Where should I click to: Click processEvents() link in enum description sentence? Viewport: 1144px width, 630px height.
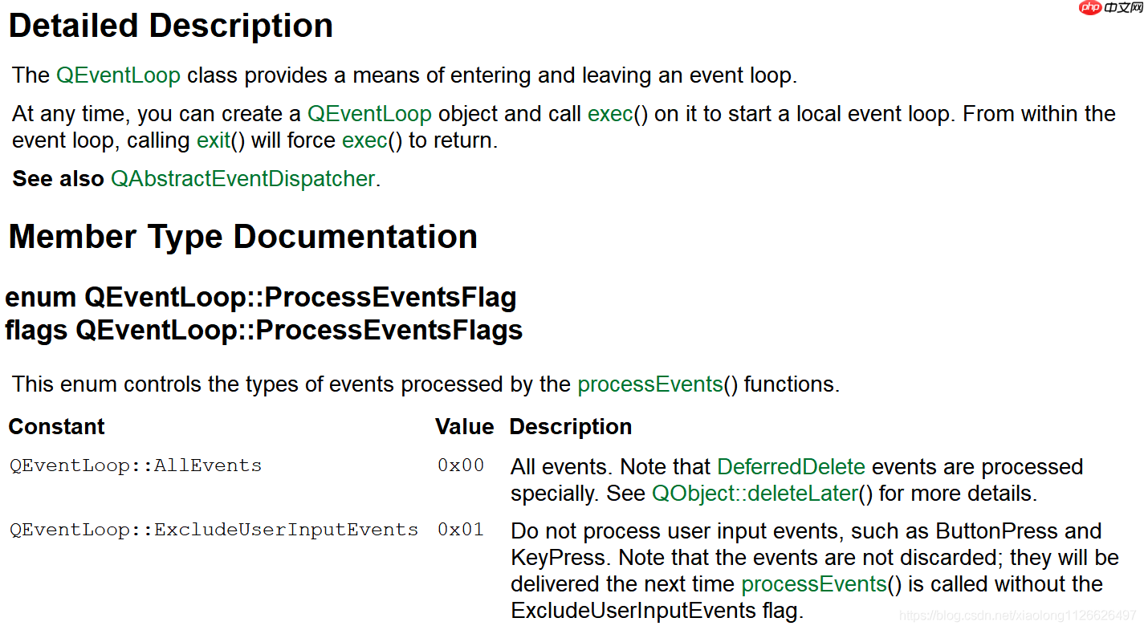click(x=650, y=384)
